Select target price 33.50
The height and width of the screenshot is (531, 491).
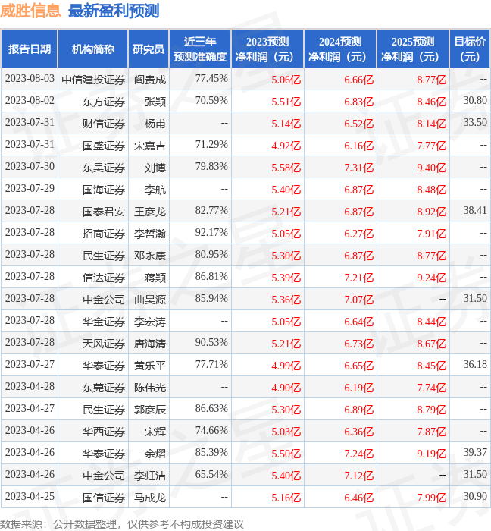[x=475, y=123]
